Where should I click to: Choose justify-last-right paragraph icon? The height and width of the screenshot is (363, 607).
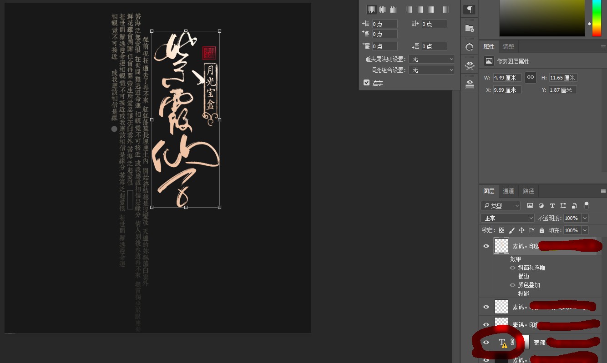(x=430, y=9)
